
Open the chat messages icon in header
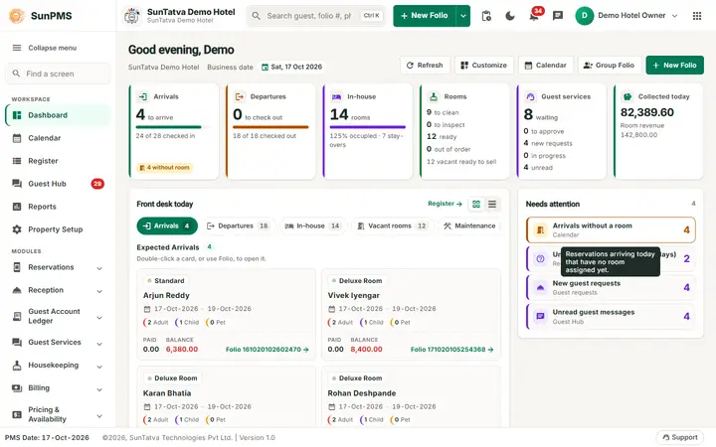[x=558, y=16]
